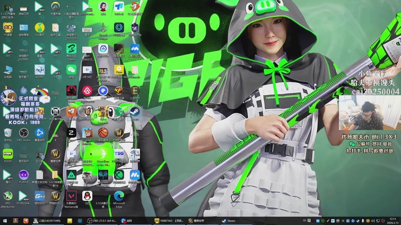The width and height of the screenshot is (401, 225).
Task: Open the m1 MP3 audio file
Action: (x=8, y=50)
